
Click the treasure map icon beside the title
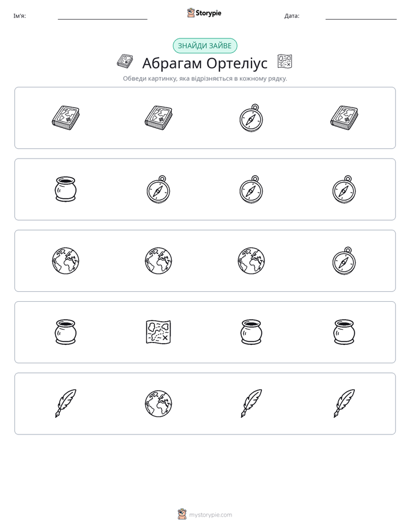284,61
